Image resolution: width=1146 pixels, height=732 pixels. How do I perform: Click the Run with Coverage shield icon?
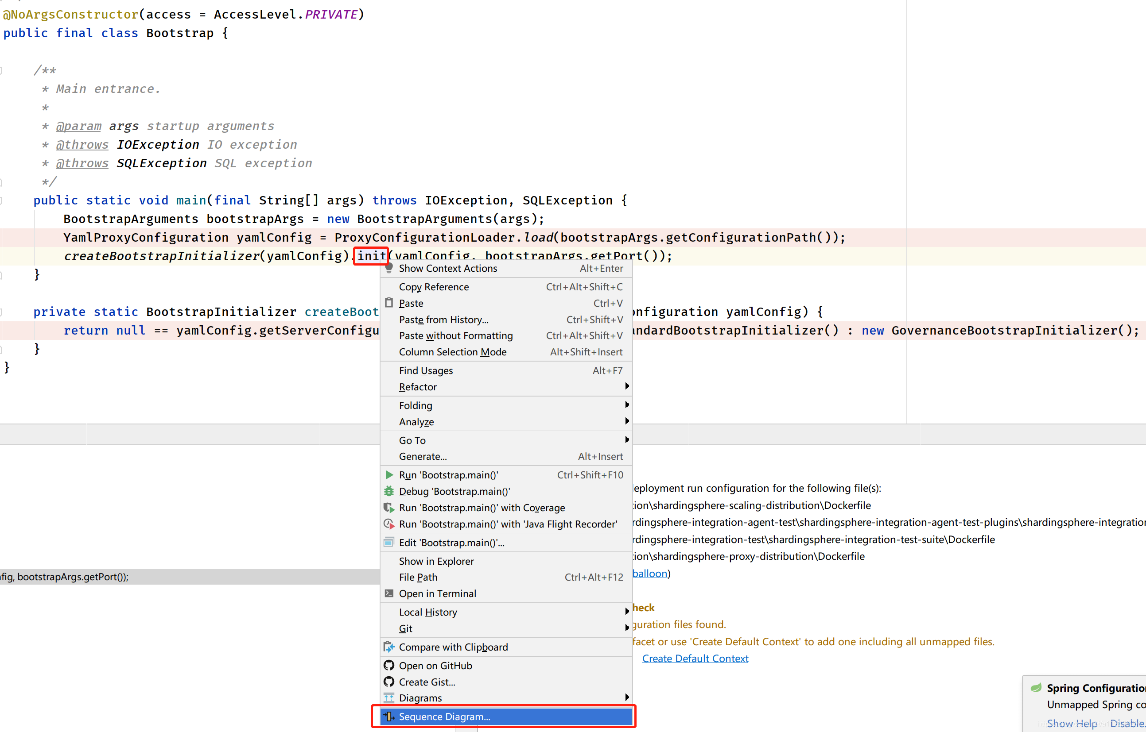tap(389, 508)
